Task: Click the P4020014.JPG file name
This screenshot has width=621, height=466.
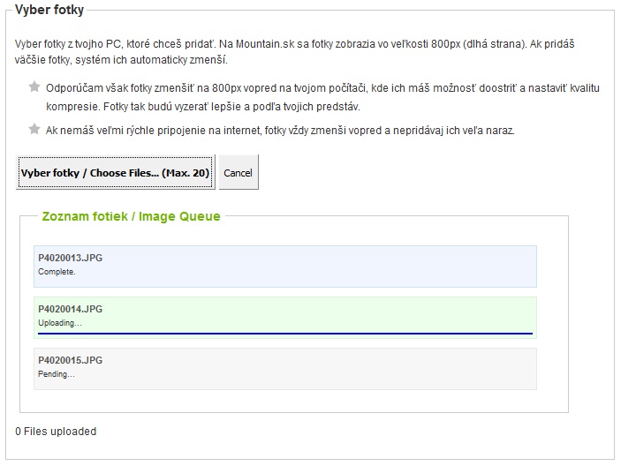Action: 70,309
